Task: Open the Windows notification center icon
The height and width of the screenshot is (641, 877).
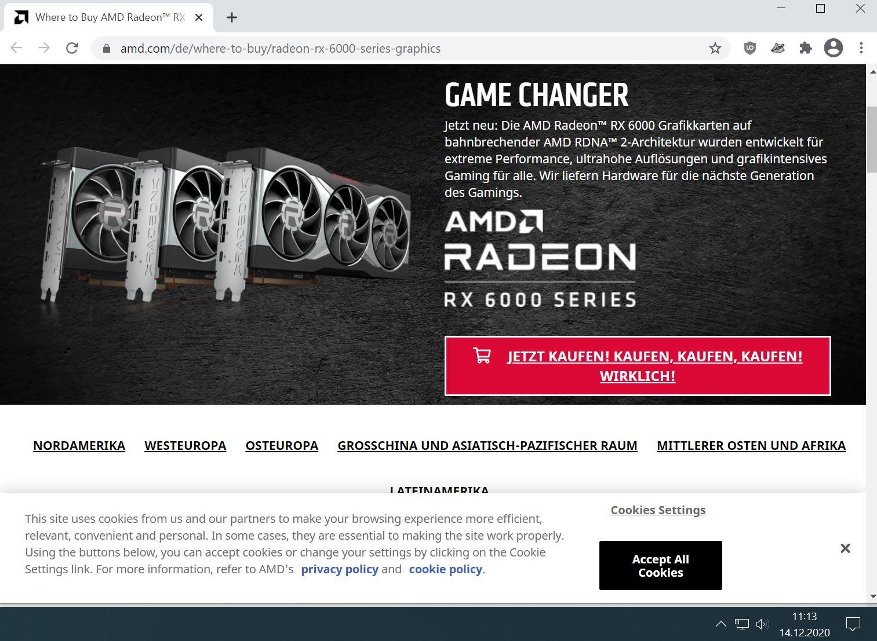Action: 853,624
